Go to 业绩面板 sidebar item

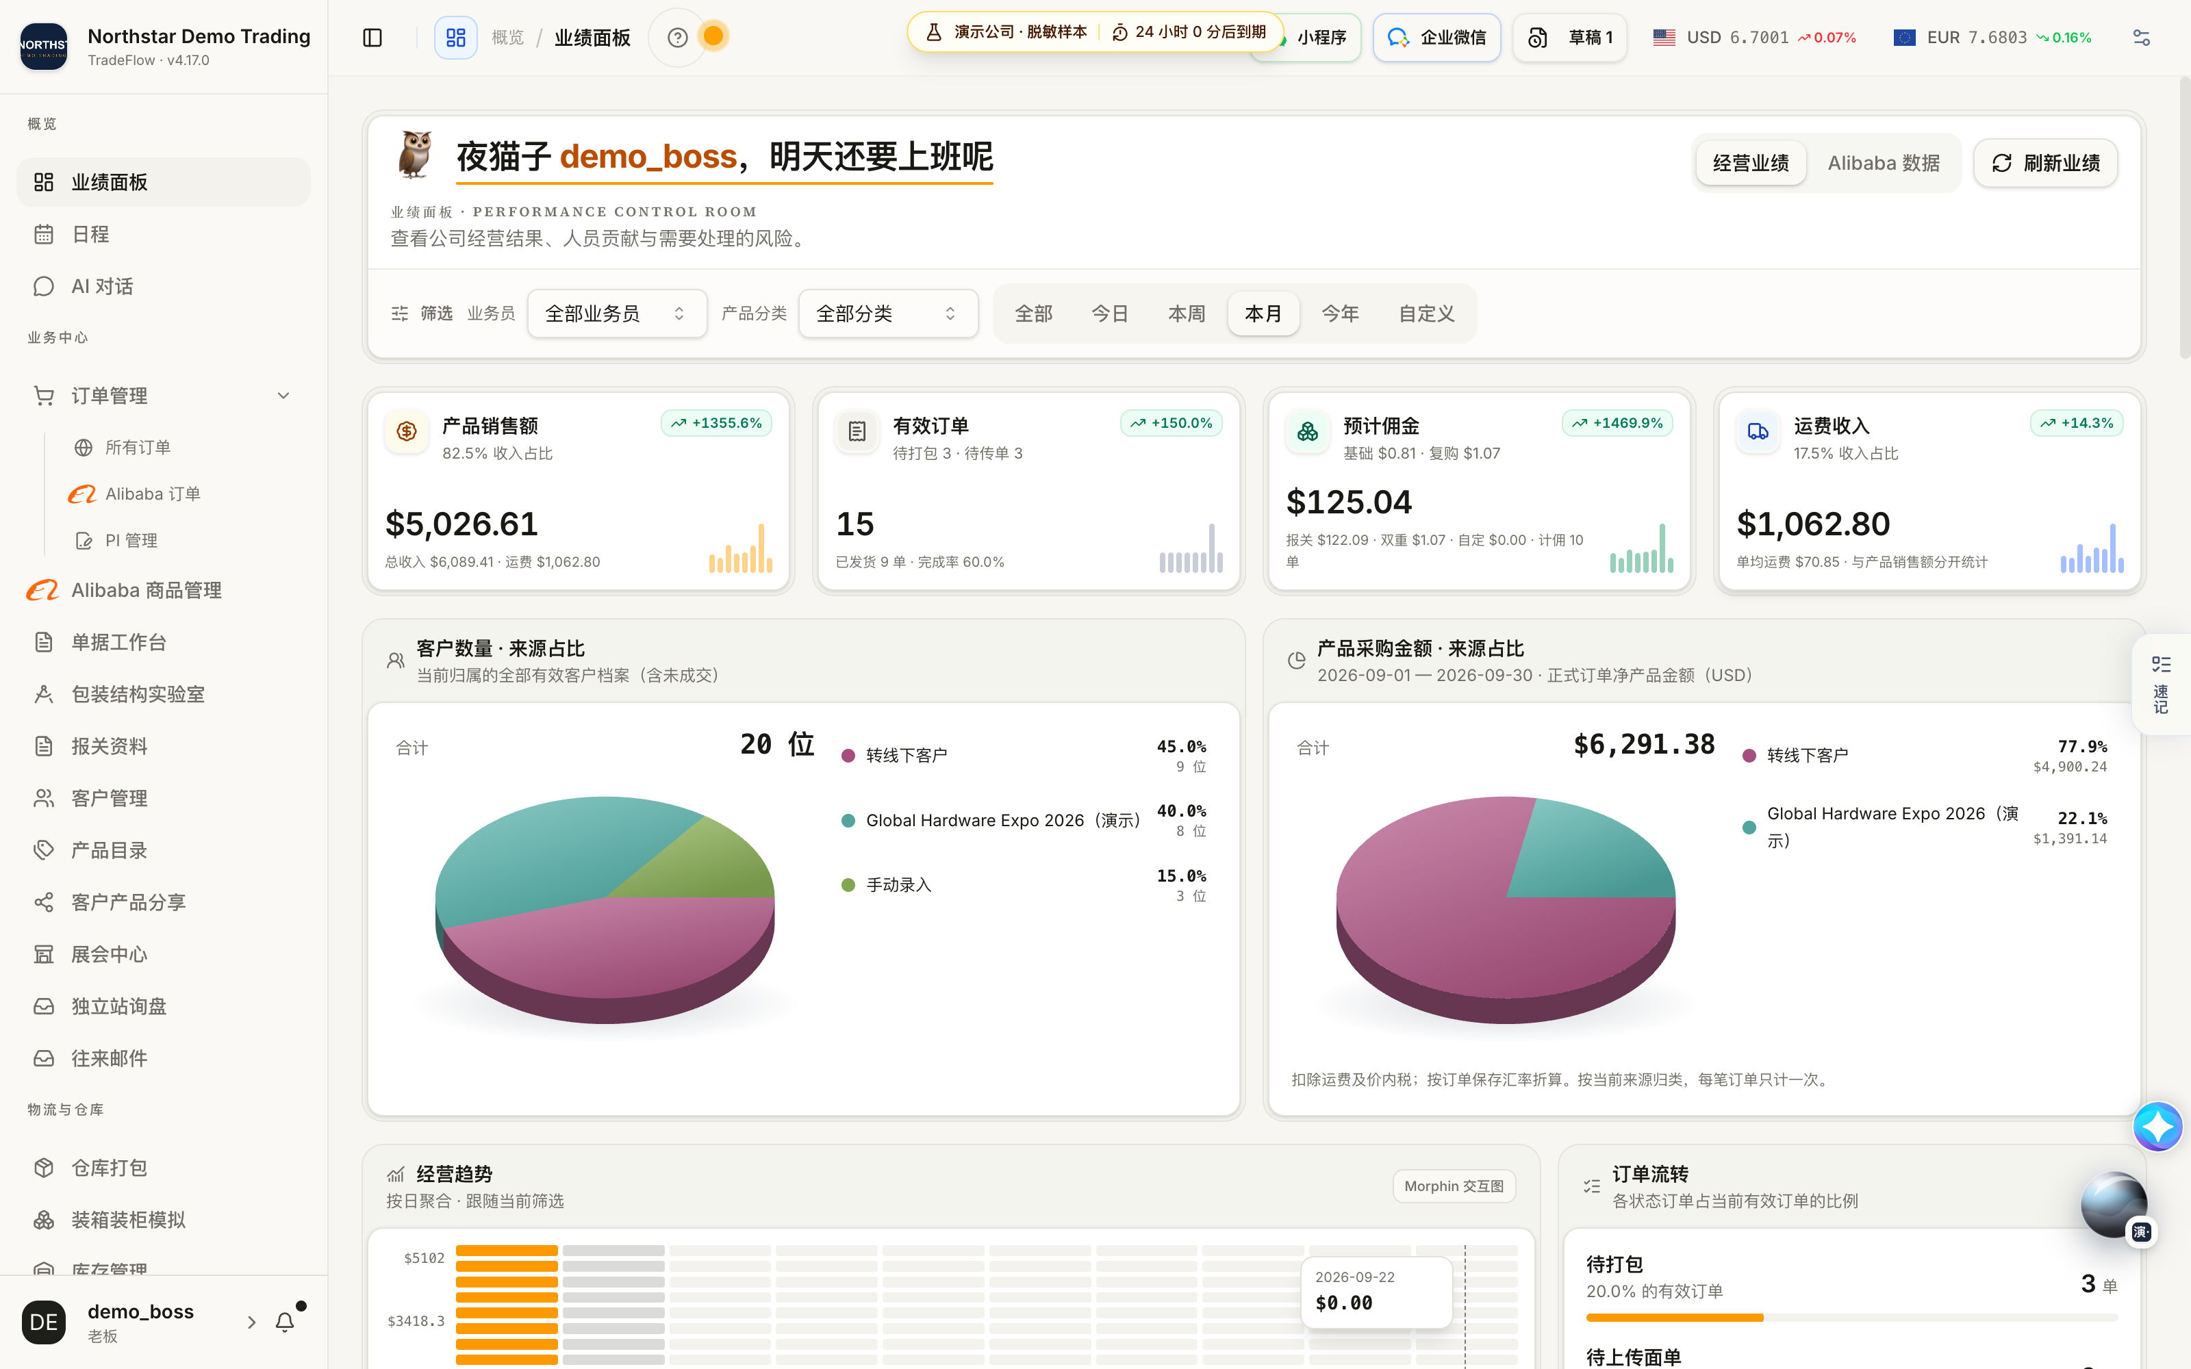tap(163, 182)
